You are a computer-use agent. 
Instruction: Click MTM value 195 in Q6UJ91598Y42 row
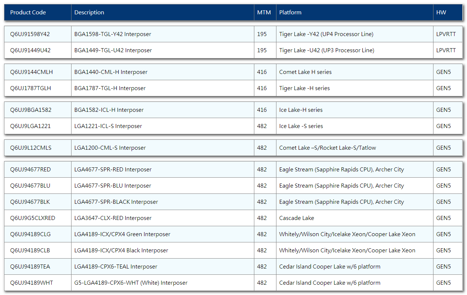(x=262, y=34)
